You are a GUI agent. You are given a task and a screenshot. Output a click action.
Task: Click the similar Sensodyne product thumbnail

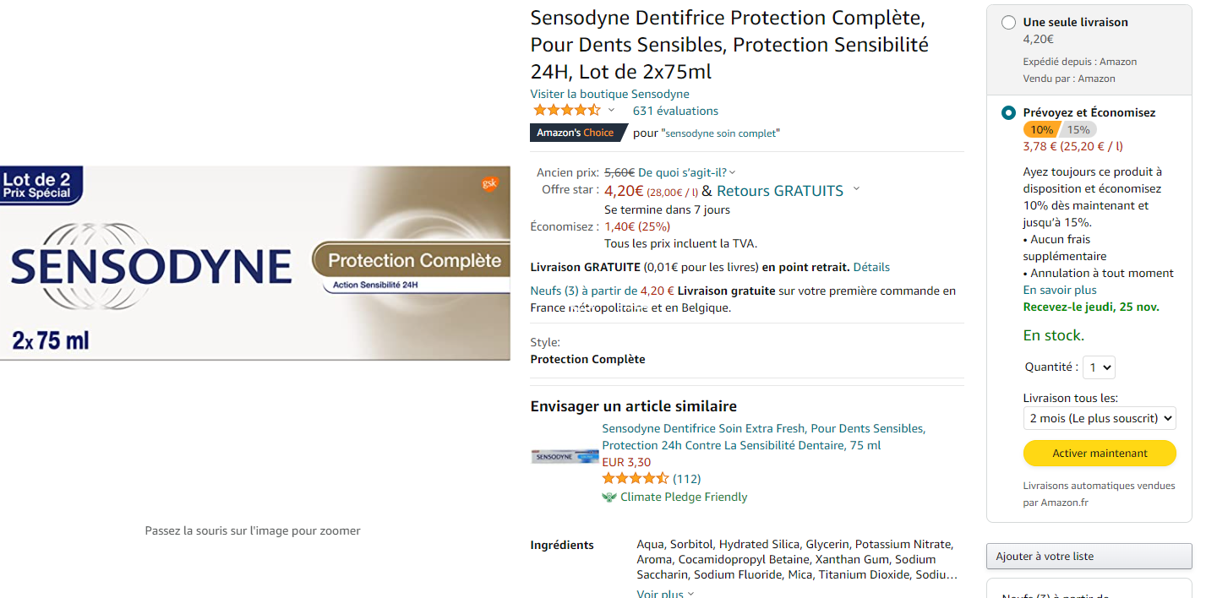pyautogui.click(x=565, y=456)
